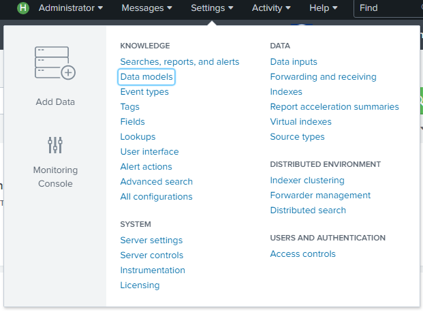The height and width of the screenshot is (312, 423).
Task: Click the Monitoring Console label
Action: [x=55, y=177]
